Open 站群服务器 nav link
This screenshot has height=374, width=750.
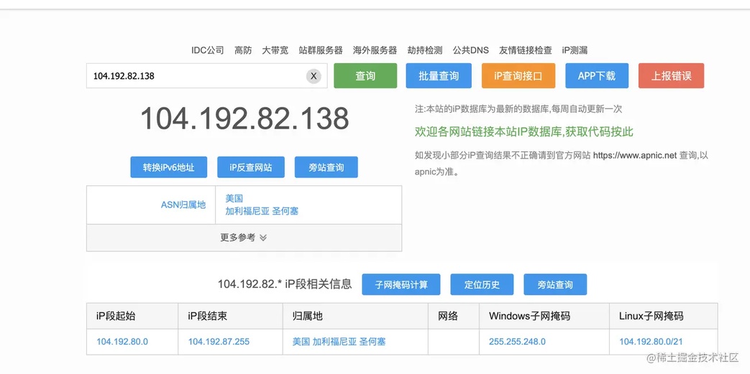[321, 50]
